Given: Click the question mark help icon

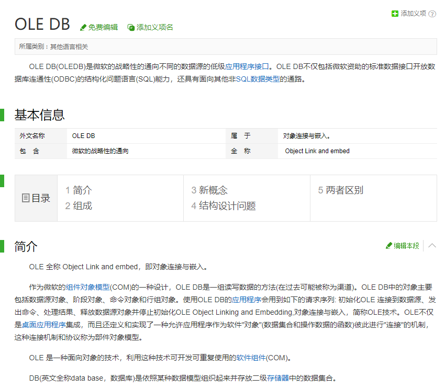Looking at the screenshot, I should pos(432,14).
